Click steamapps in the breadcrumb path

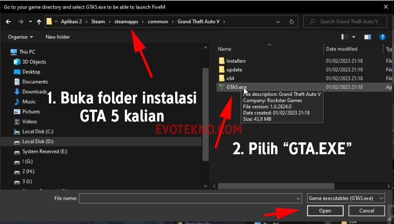point(125,22)
